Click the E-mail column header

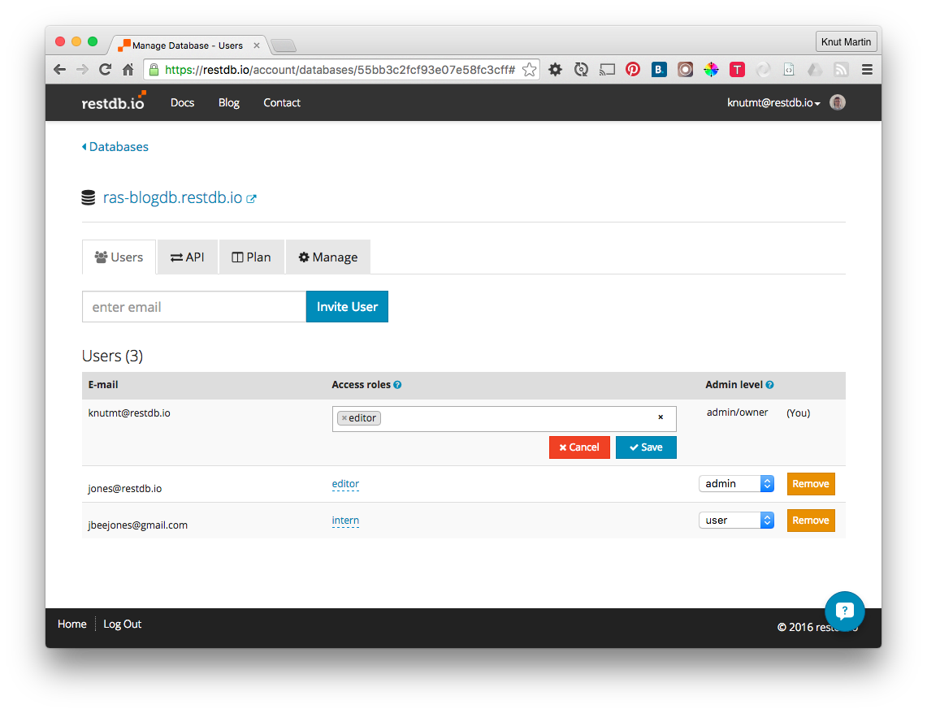click(103, 385)
